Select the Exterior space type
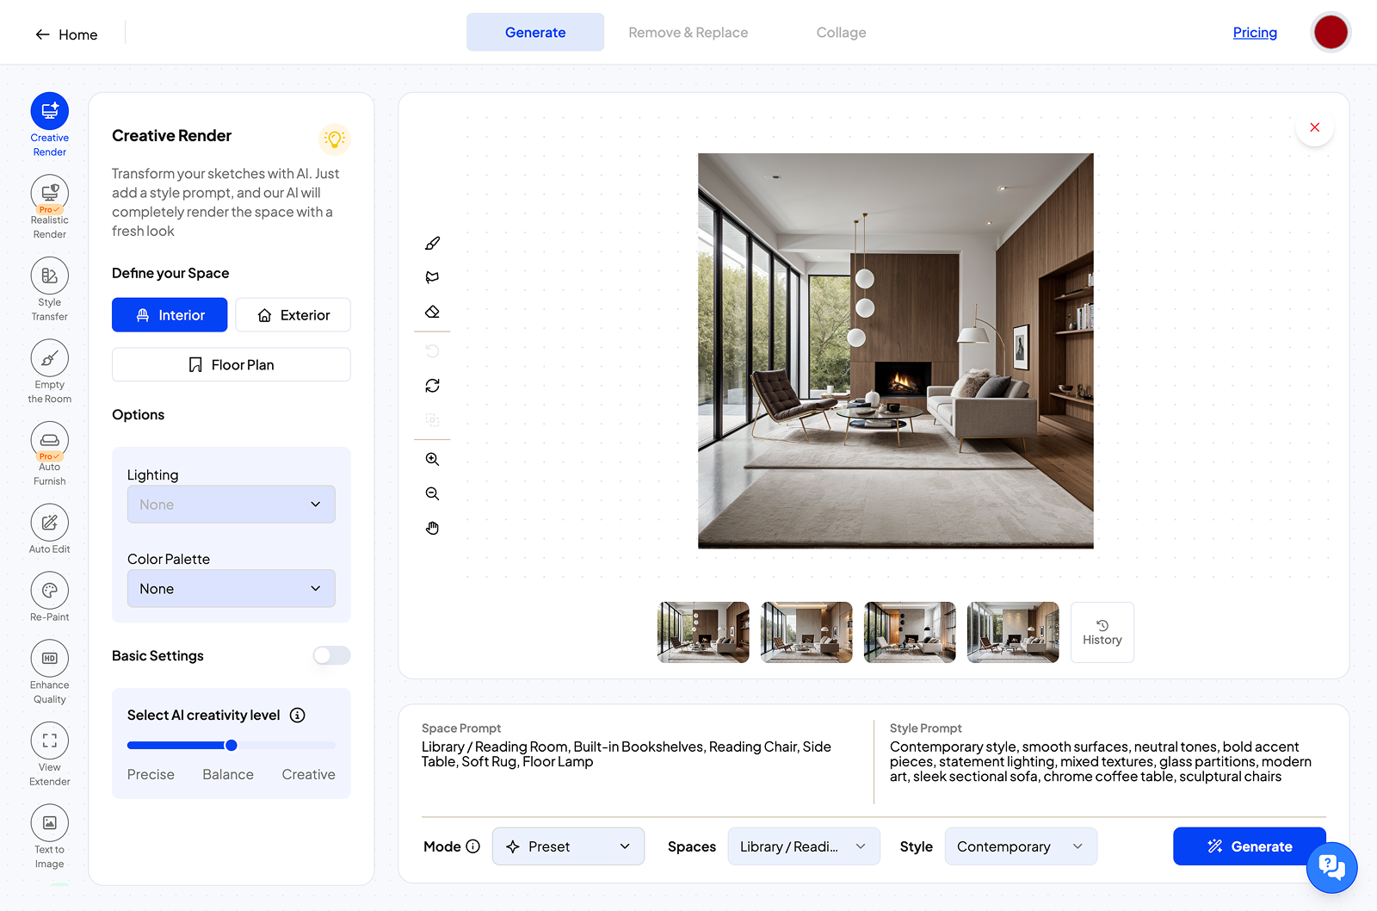 click(x=293, y=315)
